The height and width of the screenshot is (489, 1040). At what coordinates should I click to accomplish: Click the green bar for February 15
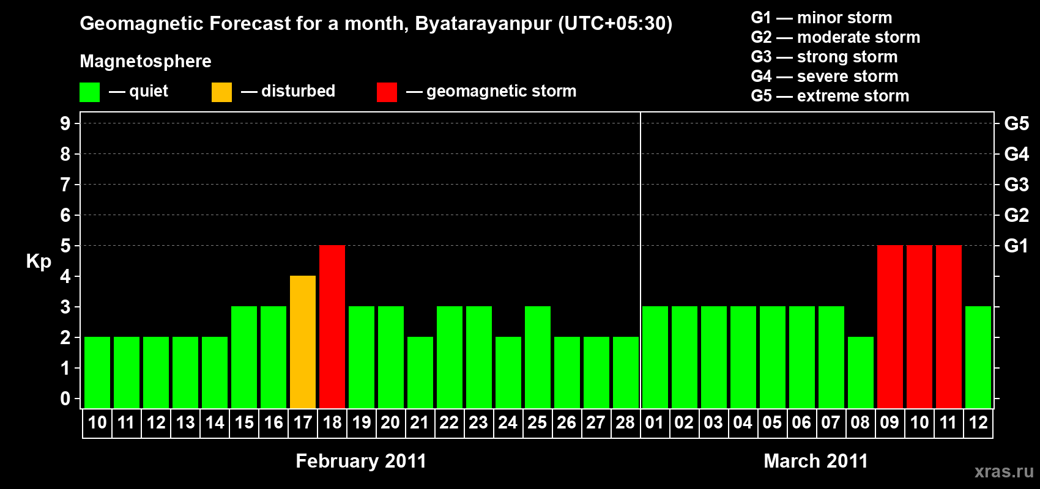point(244,357)
